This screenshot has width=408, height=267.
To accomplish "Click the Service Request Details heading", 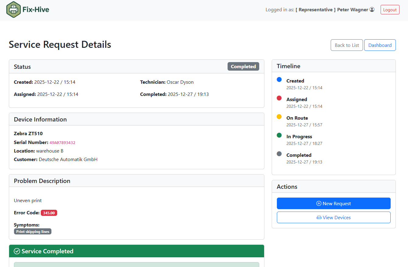I will 60,44.
